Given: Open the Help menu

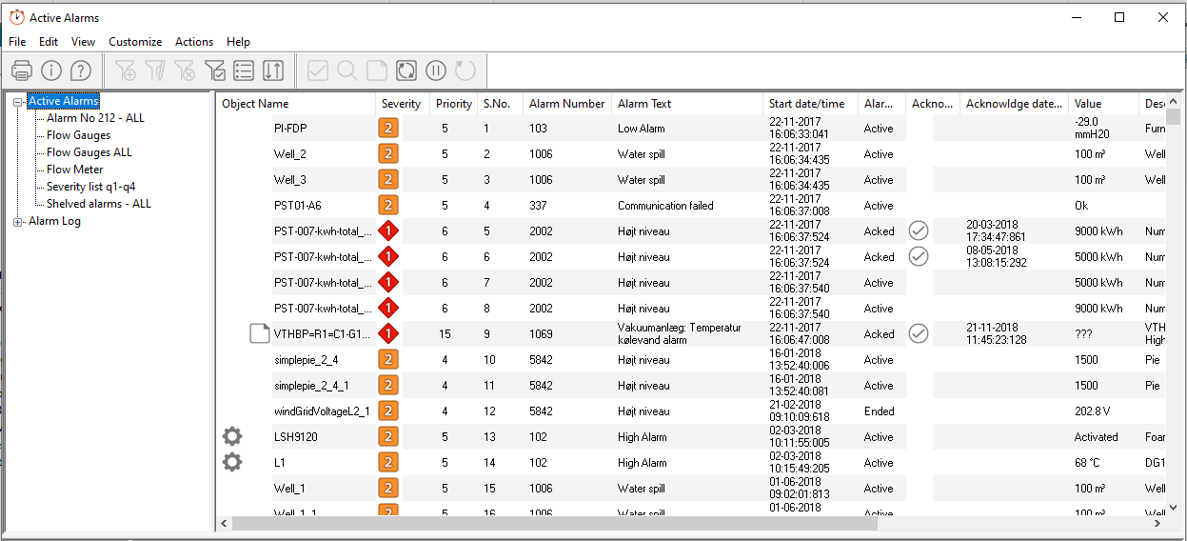Looking at the screenshot, I should tap(239, 42).
